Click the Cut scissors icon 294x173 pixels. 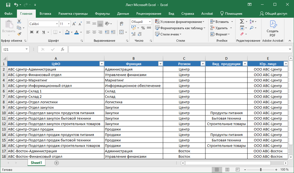[19, 22]
